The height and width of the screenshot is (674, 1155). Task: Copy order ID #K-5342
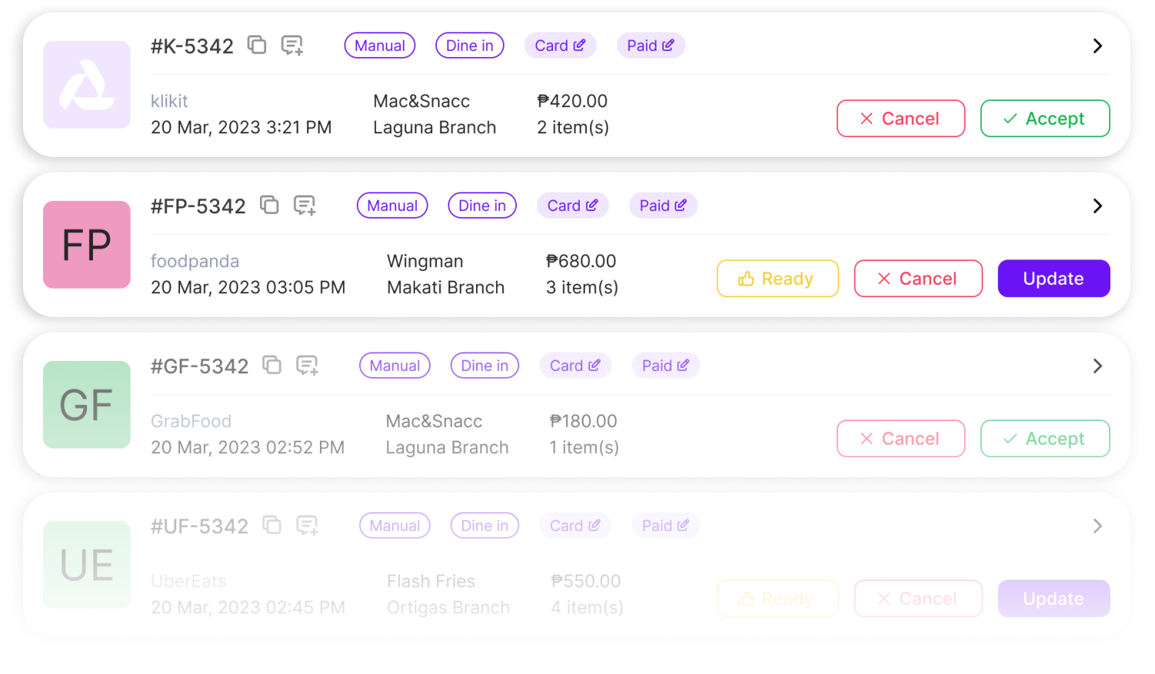tap(257, 45)
